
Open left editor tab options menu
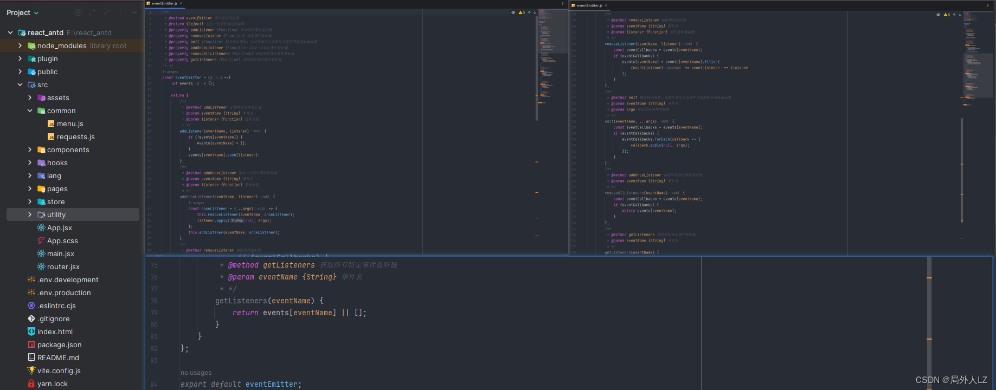pos(562,3)
